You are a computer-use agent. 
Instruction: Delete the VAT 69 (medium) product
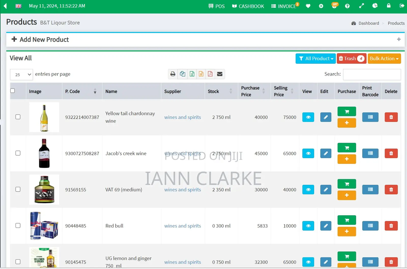pyautogui.click(x=391, y=190)
